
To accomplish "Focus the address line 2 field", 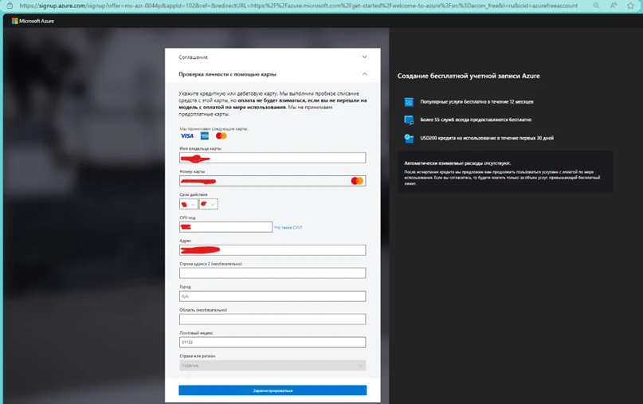I will pyautogui.click(x=272, y=273).
